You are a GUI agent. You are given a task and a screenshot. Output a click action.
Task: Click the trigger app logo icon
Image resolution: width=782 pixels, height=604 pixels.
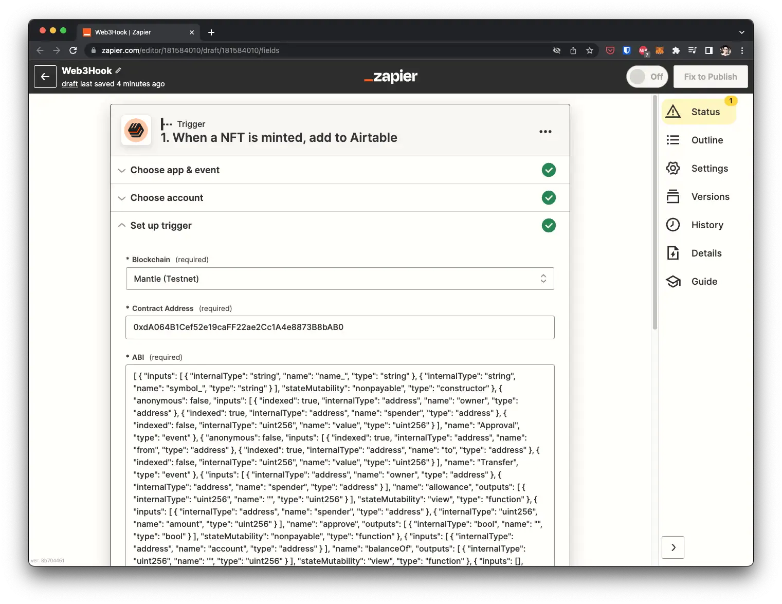[x=136, y=130]
